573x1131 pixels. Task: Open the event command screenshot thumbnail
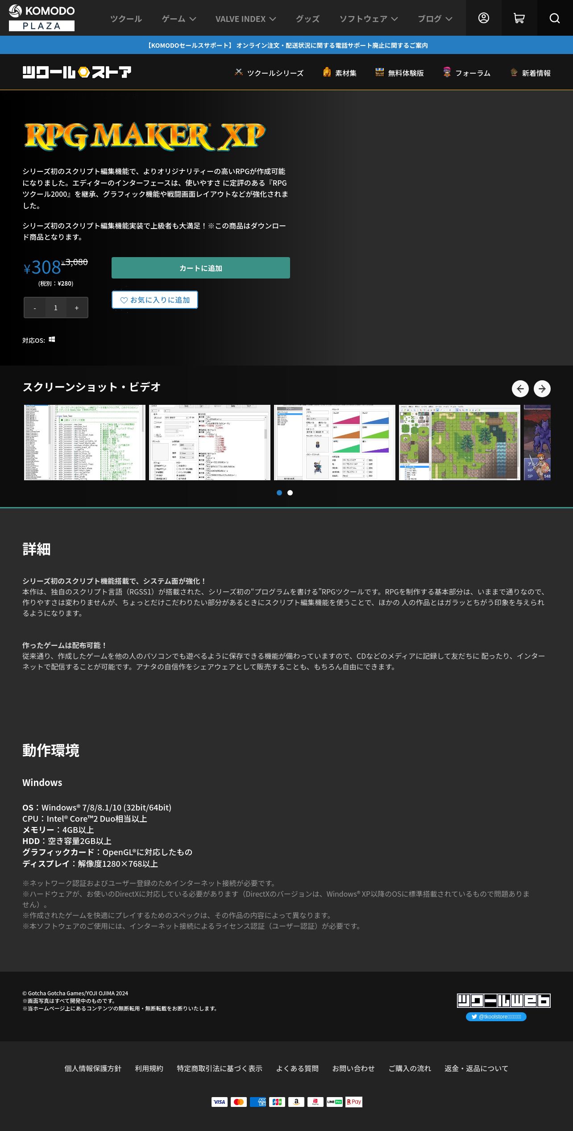210,443
